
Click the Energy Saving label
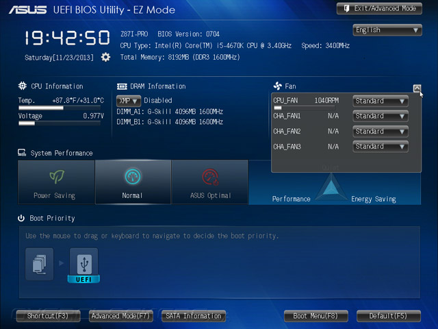pyautogui.click(x=374, y=199)
